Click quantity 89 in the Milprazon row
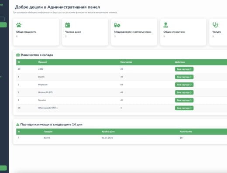 click(122, 85)
